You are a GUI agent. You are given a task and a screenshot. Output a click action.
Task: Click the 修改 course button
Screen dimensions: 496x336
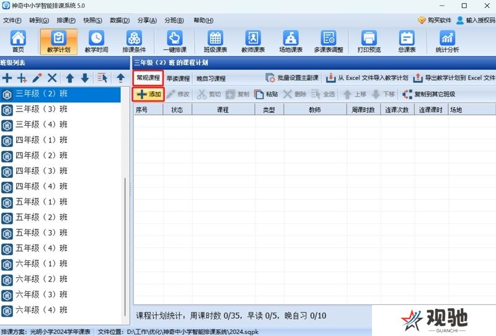[178, 94]
